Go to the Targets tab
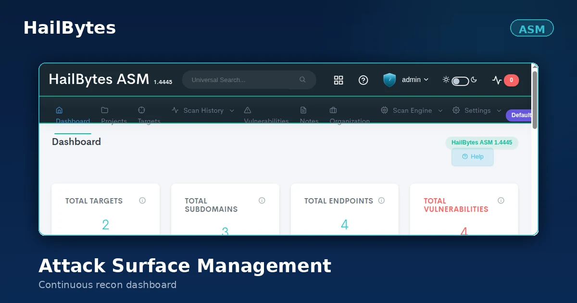 coord(149,115)
